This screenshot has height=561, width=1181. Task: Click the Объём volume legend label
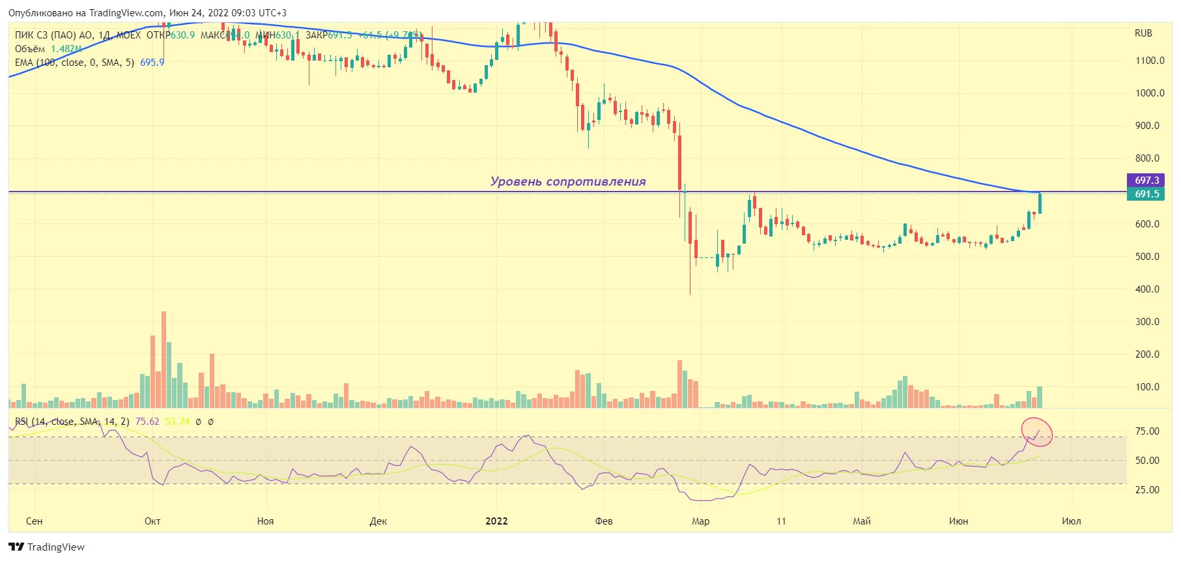tap(30, 49)
